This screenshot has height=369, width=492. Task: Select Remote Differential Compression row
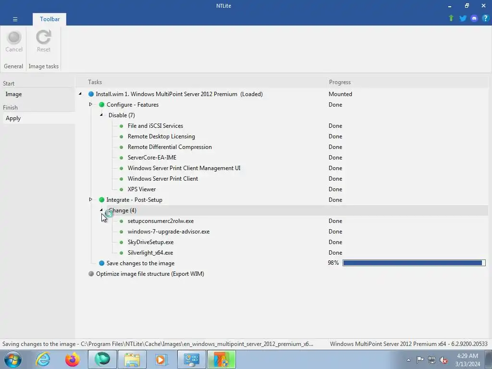point(283,147)
